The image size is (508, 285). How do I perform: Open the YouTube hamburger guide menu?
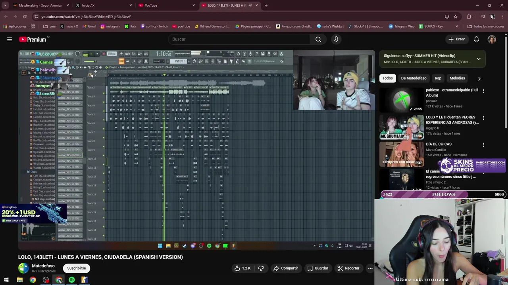10,39
